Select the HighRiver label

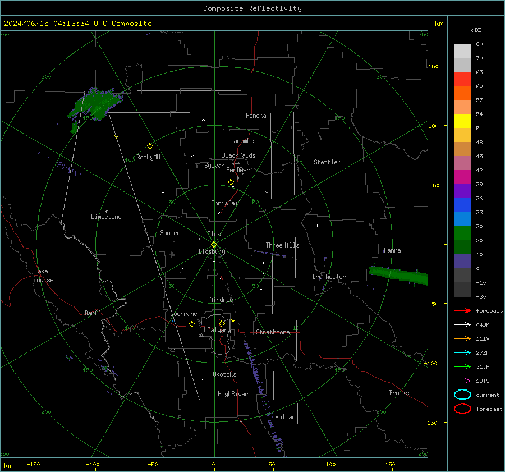click(x=233, y=394)
